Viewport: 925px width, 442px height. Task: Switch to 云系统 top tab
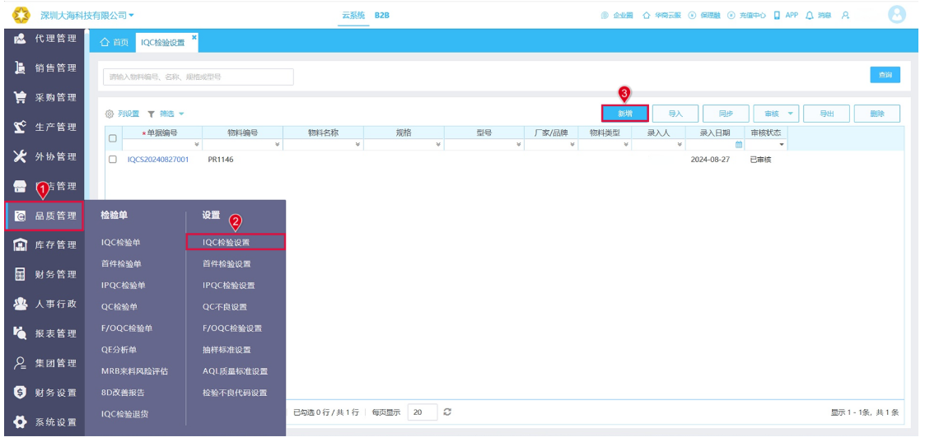pyautogui.click(x=353, y=16)
